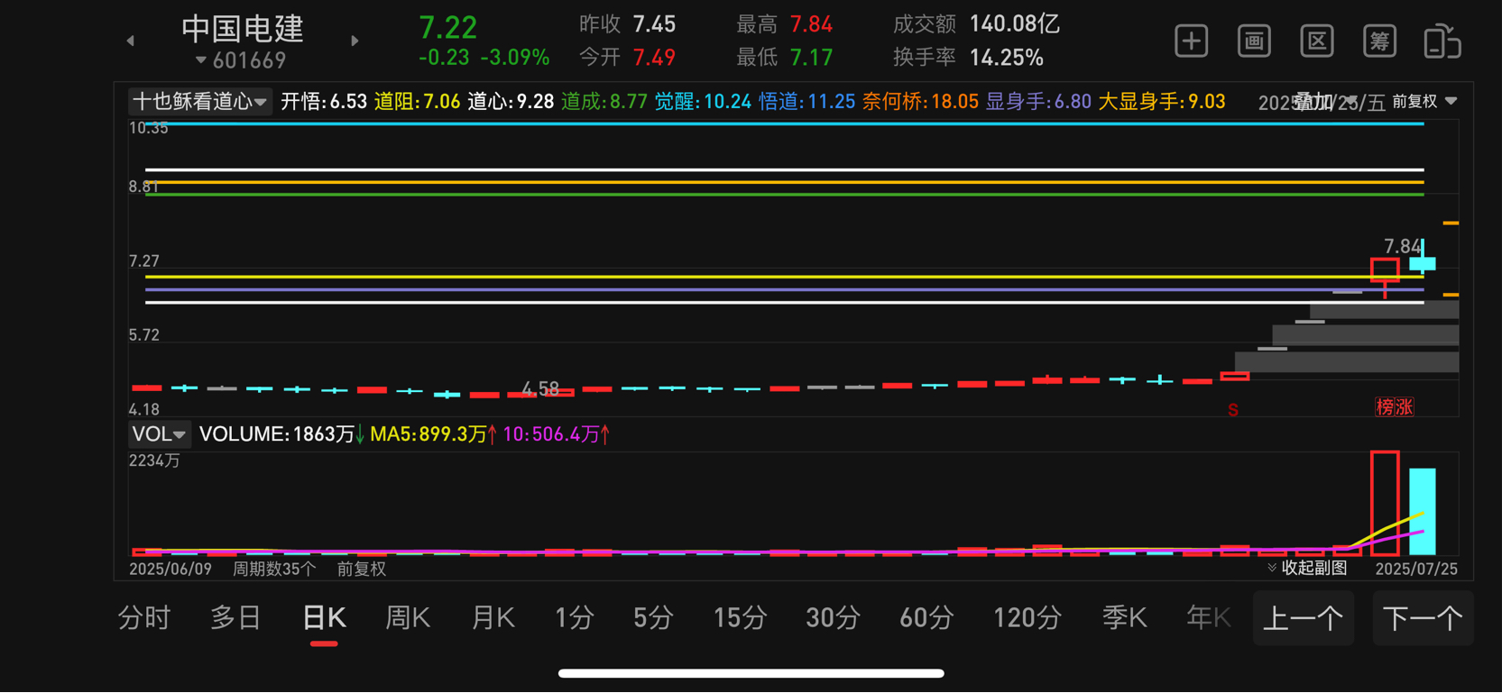The image size is (1502, 693).
Task: Tap the red S signal marker
Action: (1232, 410)
